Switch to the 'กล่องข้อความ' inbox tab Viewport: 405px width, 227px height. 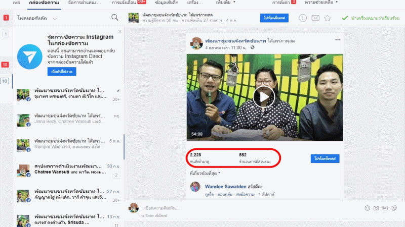[44, 3]
